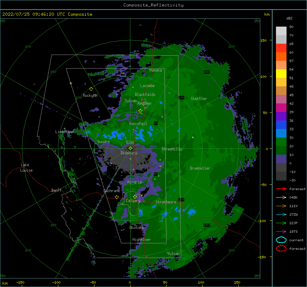The width and height of the screenshot is (307, 287).
Task: Pick the yellow 54 dBZ color swatch
Action: click(281, 73)
